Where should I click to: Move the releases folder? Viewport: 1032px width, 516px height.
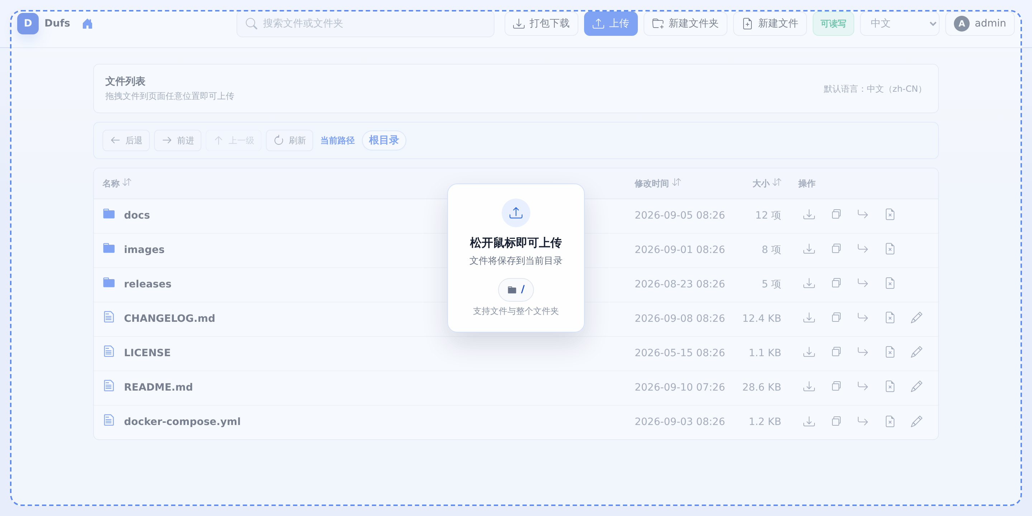tap(863, 284)
